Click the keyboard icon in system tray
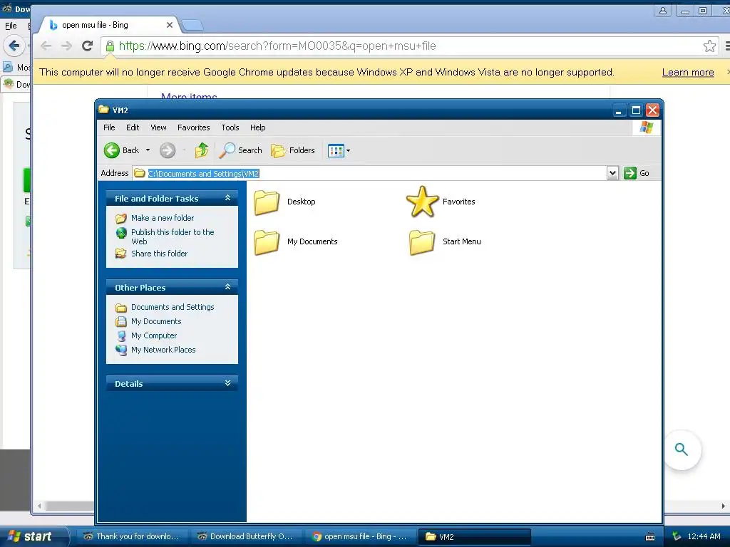This screenshot has height=547, width=730. pos(650,537)
